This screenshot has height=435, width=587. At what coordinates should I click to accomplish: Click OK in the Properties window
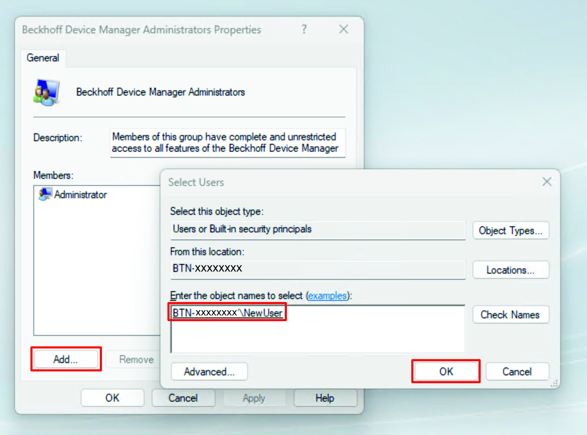[x=113, y=398]
